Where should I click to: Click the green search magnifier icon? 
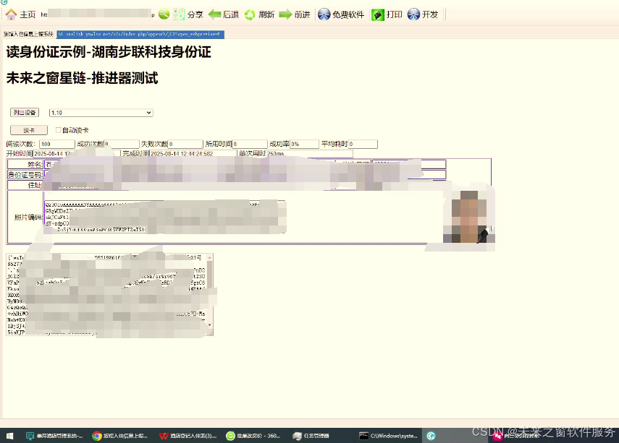point(164,14)
